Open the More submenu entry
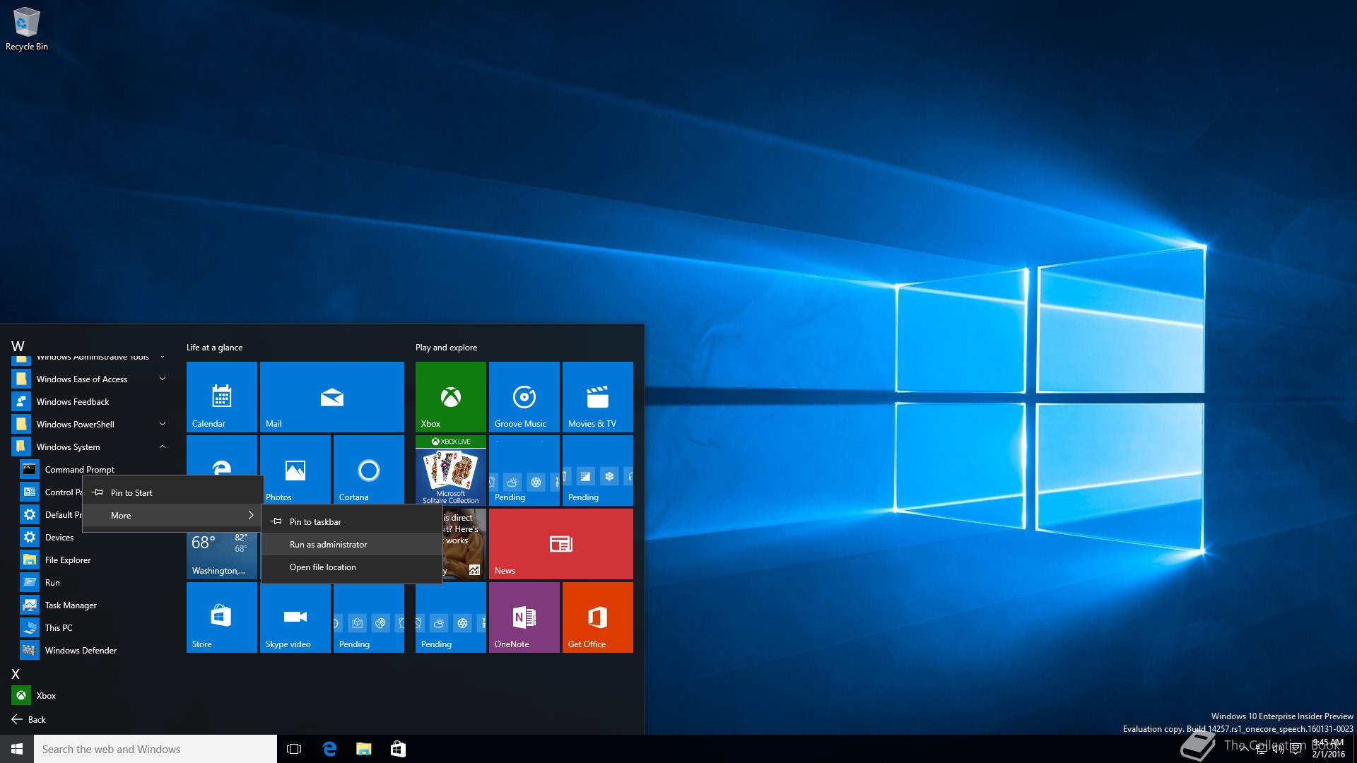 [172, 515]
